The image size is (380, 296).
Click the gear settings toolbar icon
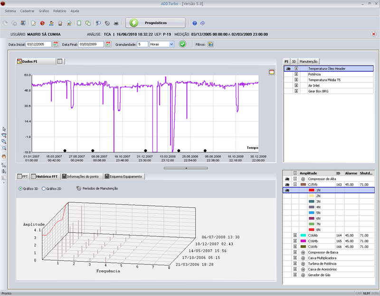pos(107,23)
